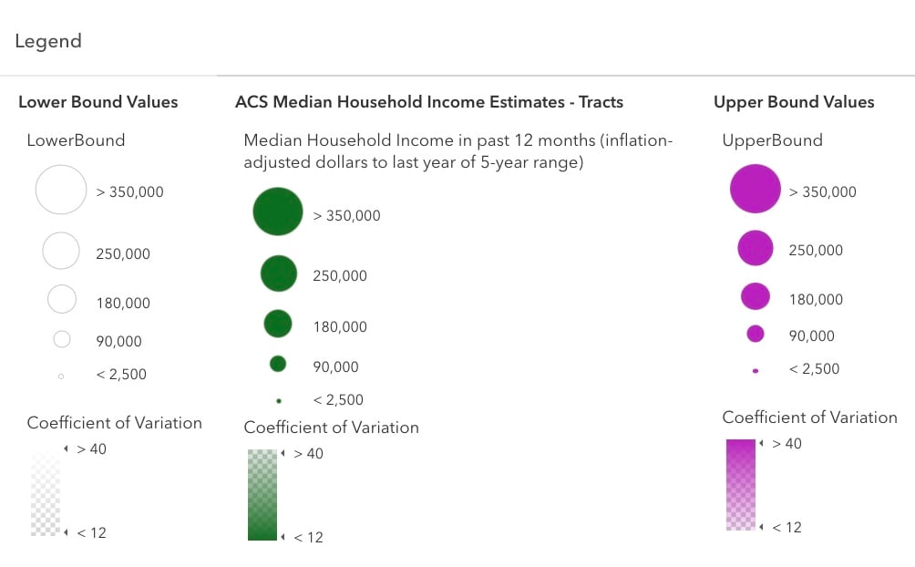
Task: Click the < 12 arrow on magenta ramp
Action: tap(762, 527)
